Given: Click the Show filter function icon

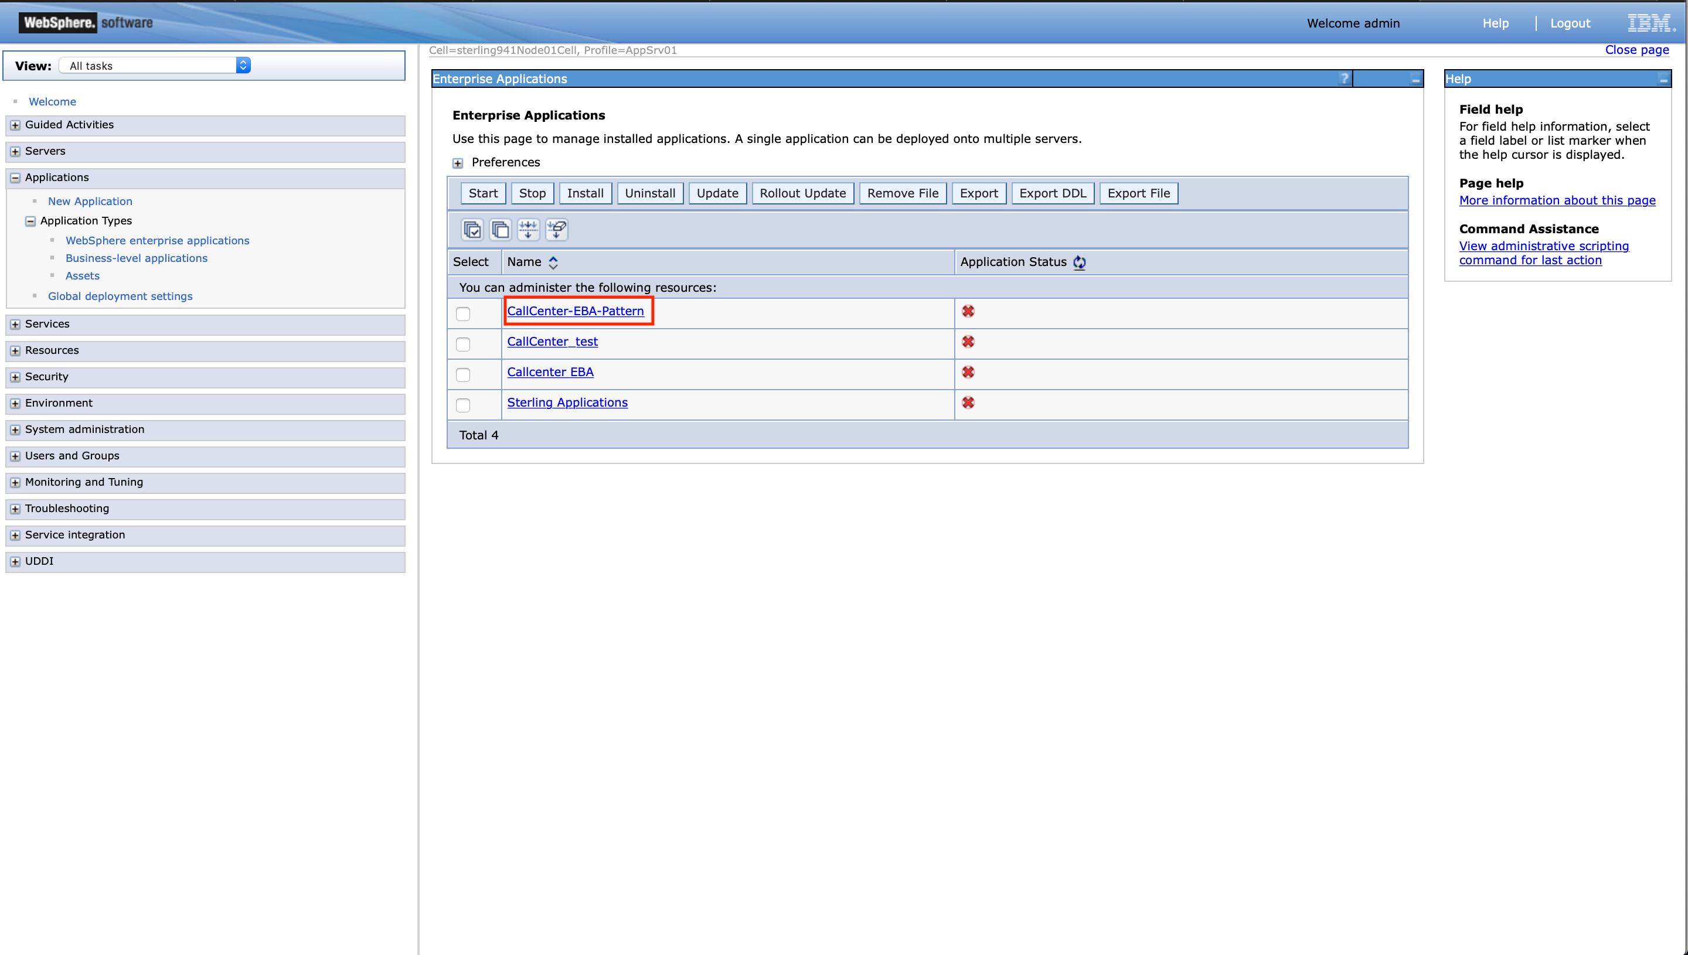Looking at the screenshot, I should tap(528, 230).
